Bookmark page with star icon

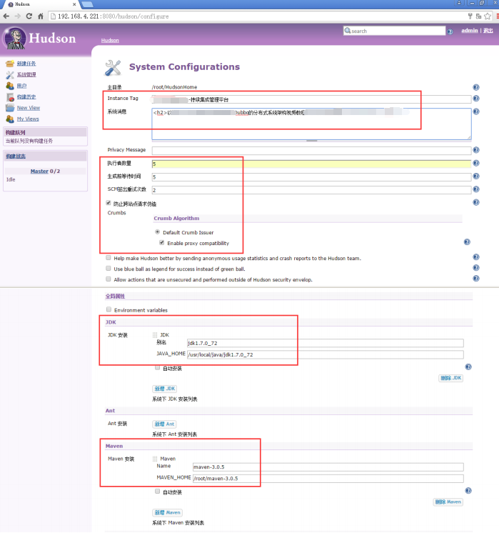pyautogui.click(x=488, y=16)
